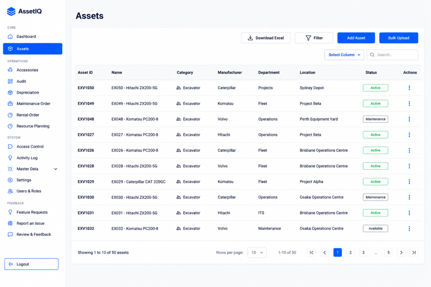The width and height of the screenshot is (431, 287).
Task: Click the Feature Requests bulb icon
Action: coord(10,212)
